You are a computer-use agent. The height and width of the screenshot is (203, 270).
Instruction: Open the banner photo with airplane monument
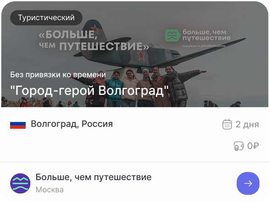point(135,54)
